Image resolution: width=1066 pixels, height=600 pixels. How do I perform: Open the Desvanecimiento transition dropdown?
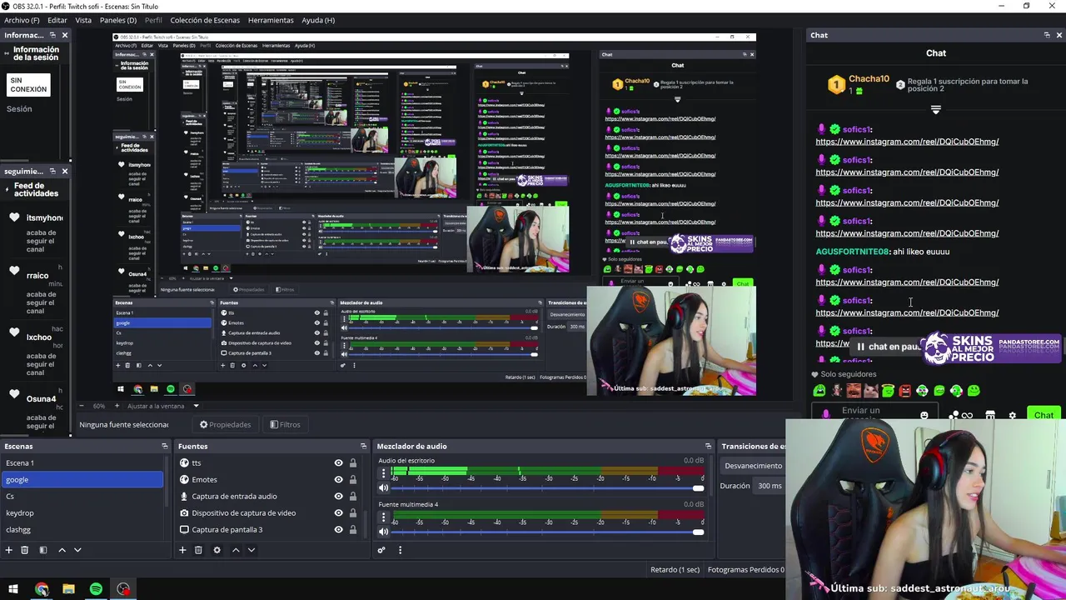coord(753,466)
